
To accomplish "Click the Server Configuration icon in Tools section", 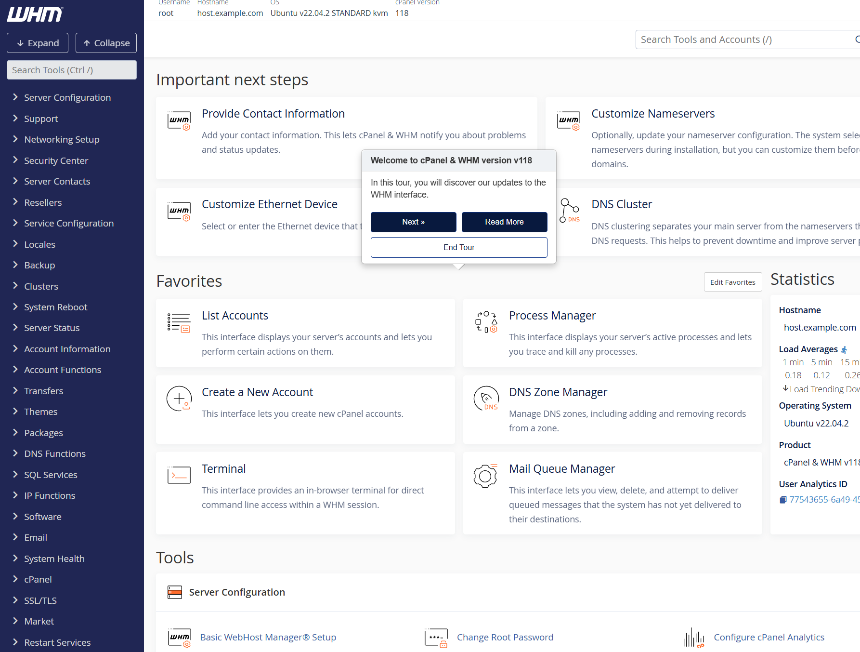I will (174, 592).
